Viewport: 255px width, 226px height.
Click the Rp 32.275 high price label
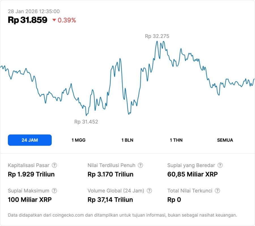(157, 36)
